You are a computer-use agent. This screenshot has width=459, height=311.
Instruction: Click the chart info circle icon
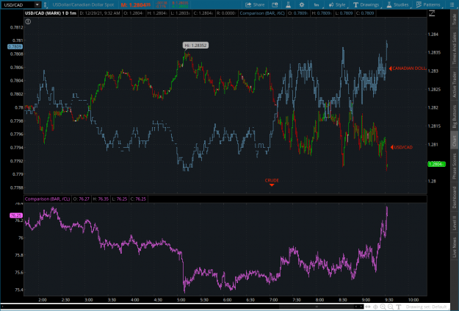point(28,21)
